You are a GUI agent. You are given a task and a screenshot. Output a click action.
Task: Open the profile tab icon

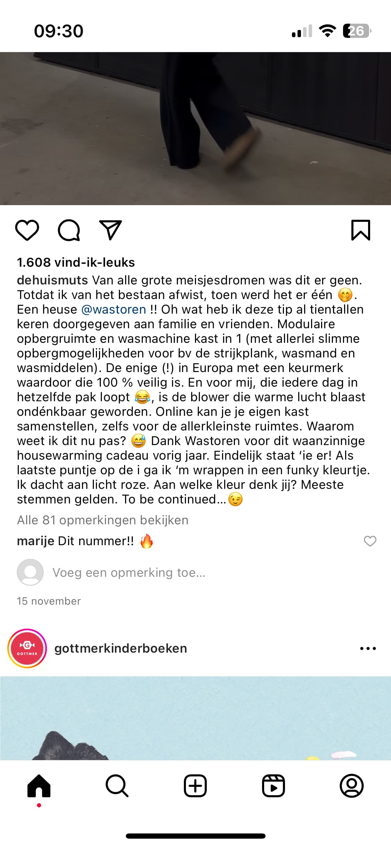tap(352, 785)
